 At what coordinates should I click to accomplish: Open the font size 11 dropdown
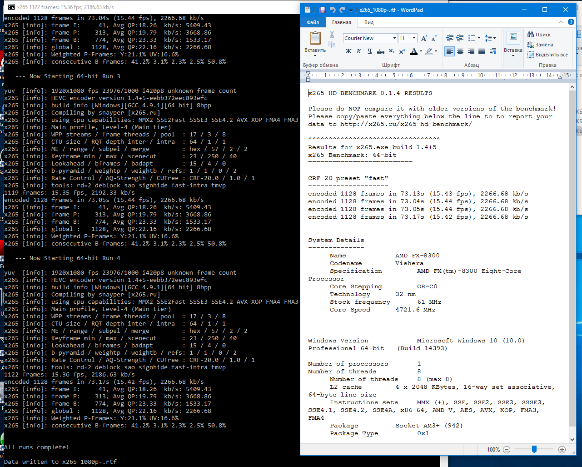(414, 38)
